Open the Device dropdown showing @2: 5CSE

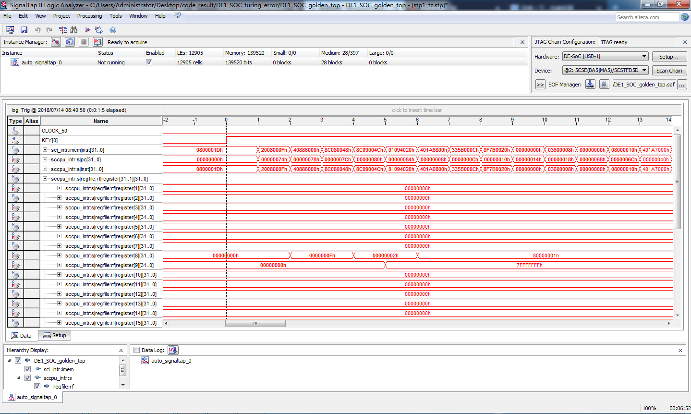click(x=605, y=70)
